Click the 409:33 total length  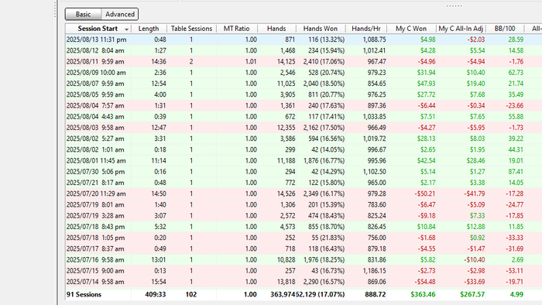(156, 295)
